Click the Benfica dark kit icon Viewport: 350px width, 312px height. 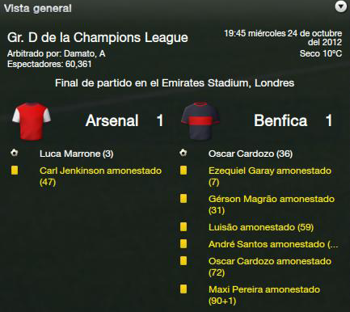click(200, 121)
